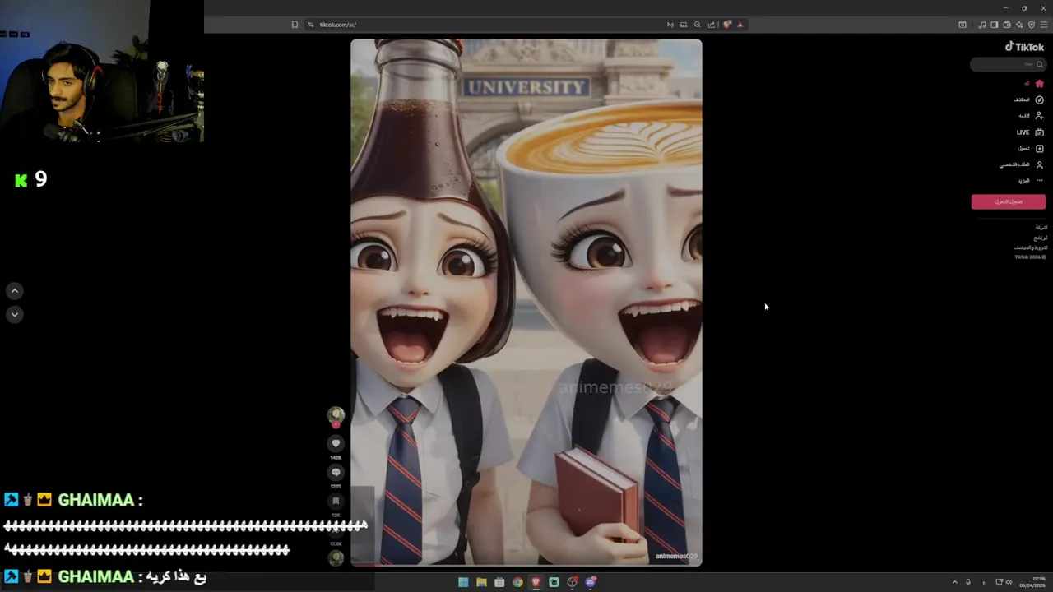Open the More three-dots menu in sidebar
1053x592 pixels.
point(1039,180)
